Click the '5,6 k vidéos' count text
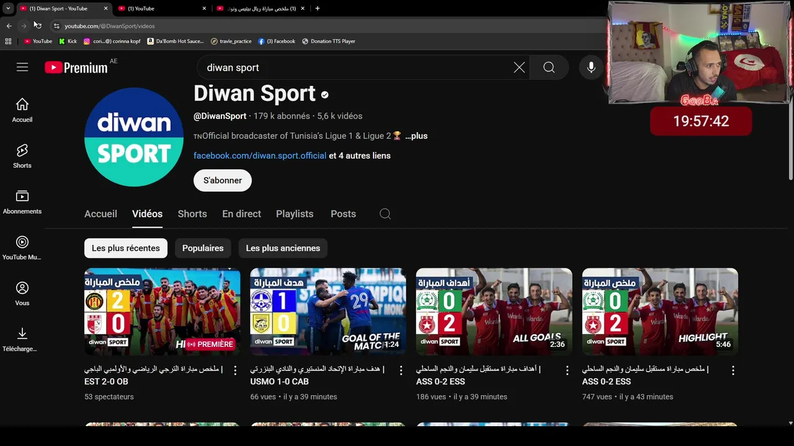The height and width of the screenshot is (446, 794). click(x=339, y=116)
